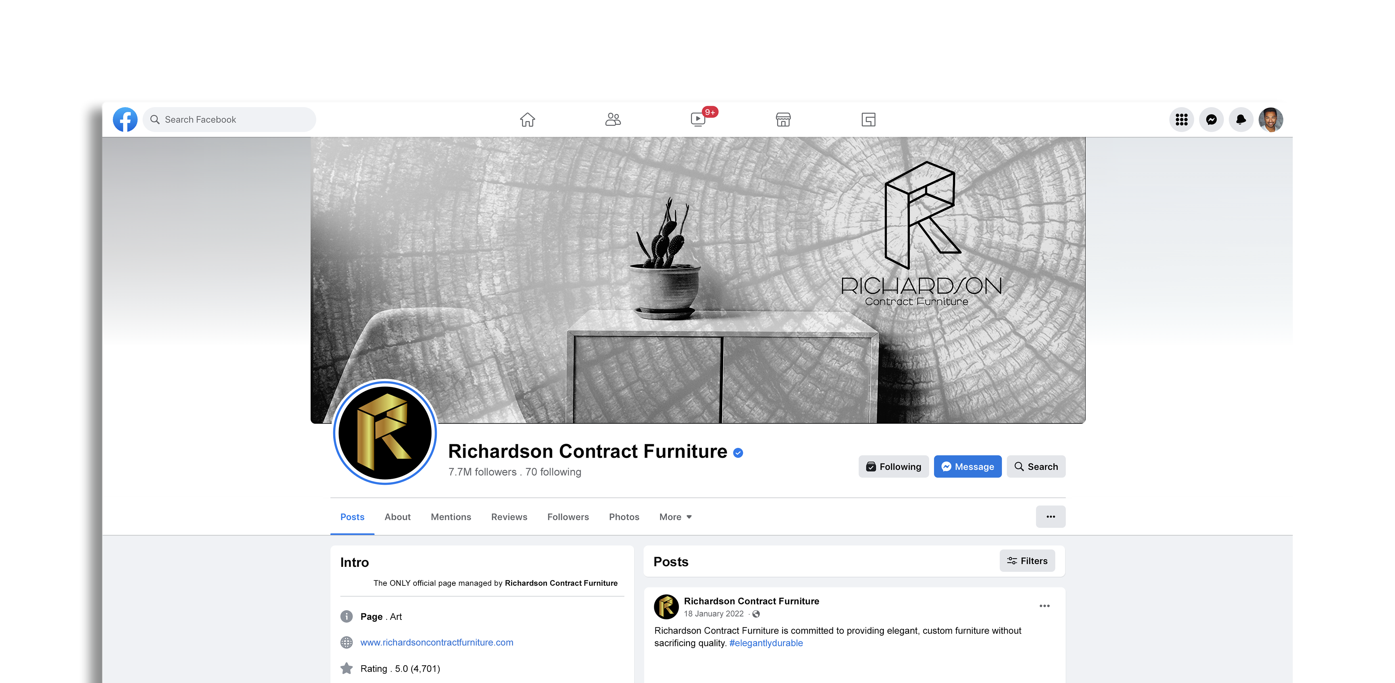Click the Page . Art category text
Viewport: 1395px width, 683px height.
[381, 617]
